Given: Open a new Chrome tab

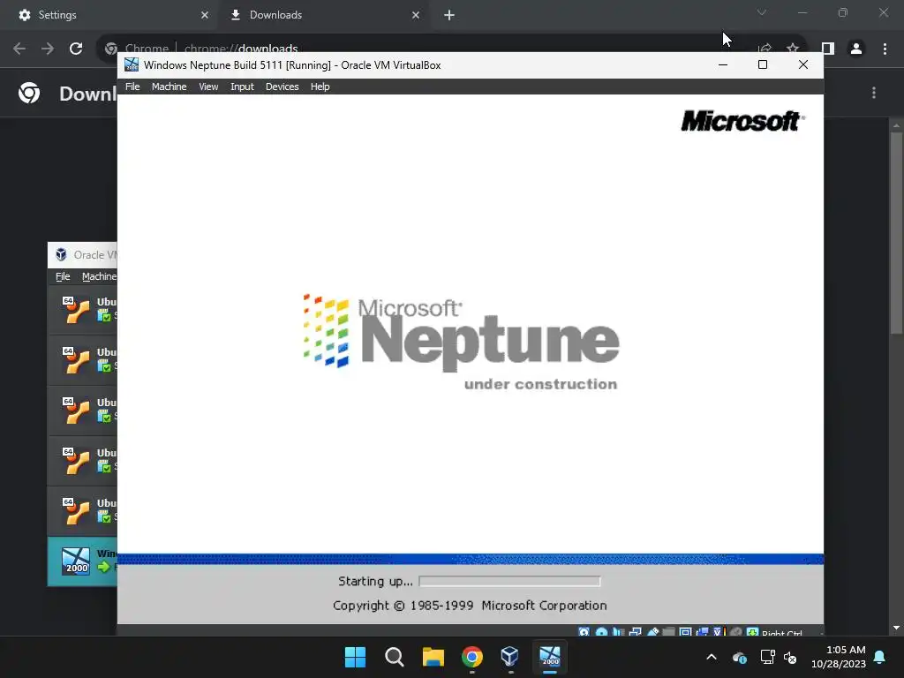Looking at the screenshot, I should coord(449,15).
